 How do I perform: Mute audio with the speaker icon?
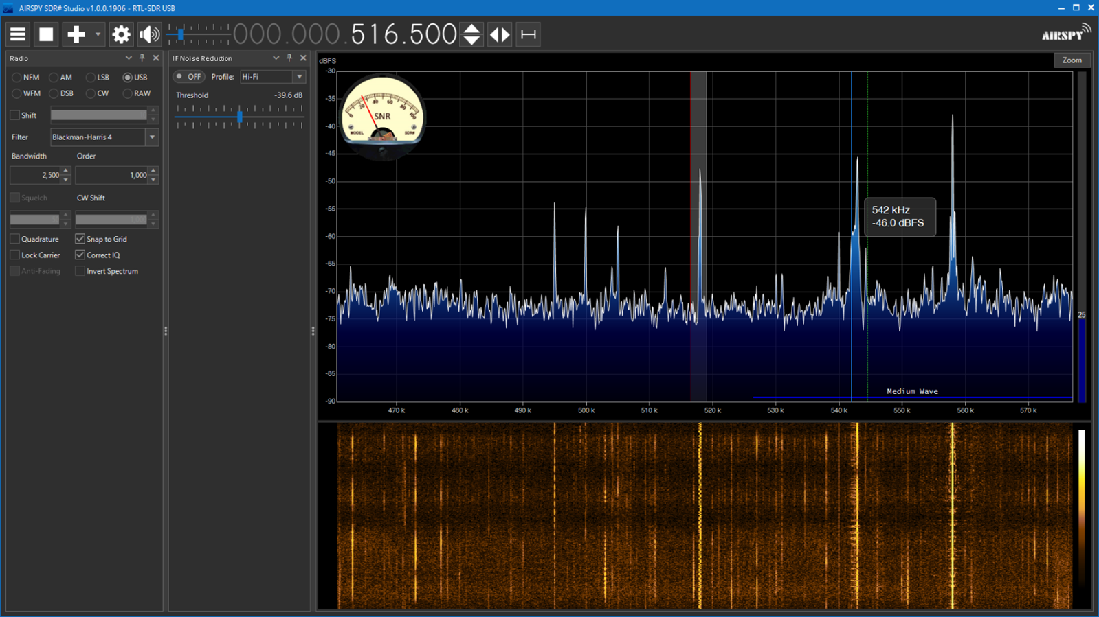[149, 34]
